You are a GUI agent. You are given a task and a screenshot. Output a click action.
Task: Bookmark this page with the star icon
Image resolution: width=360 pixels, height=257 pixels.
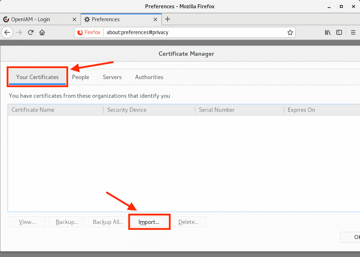coord(290,32)
